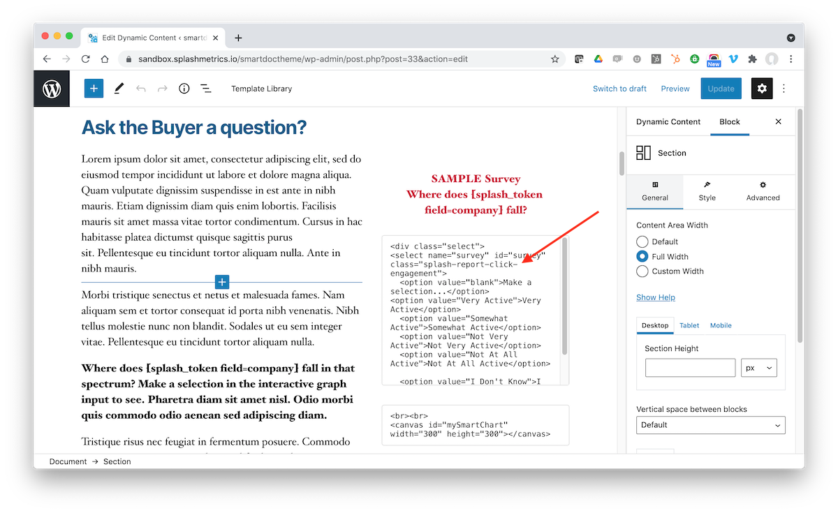Screen dimensions: 838x513
Task: Select the Edit Dynamic Content browser tab
Action: (153, 38)
